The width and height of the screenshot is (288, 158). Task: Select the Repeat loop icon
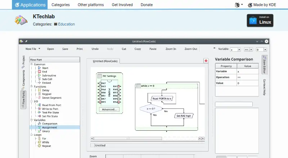point(39,146)
